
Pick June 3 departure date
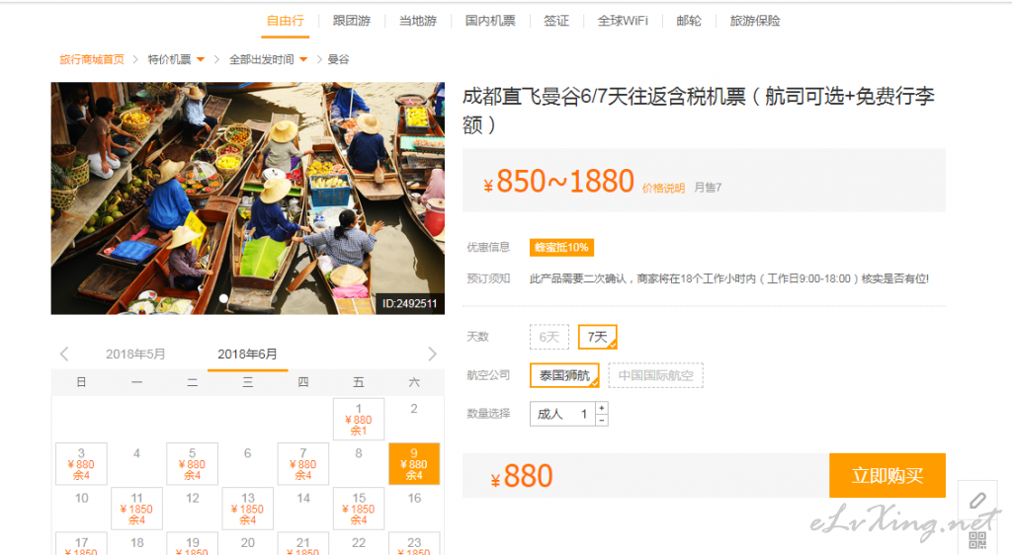pos(81,464)
